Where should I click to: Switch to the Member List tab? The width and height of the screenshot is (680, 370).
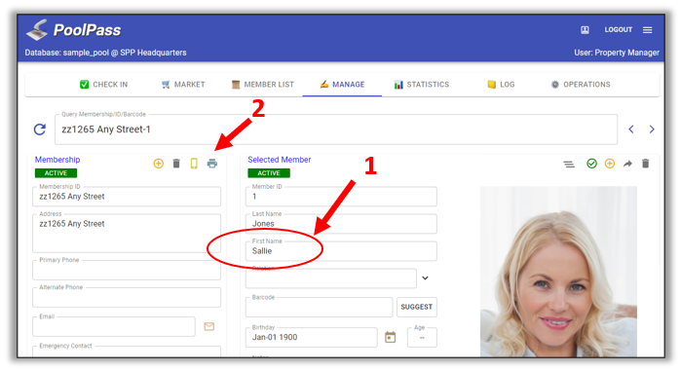[x=263, y=85]
